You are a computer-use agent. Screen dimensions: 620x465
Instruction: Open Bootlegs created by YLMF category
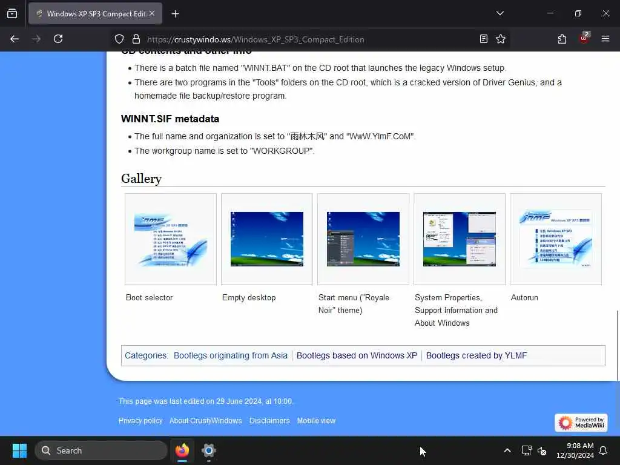[477, 355]
